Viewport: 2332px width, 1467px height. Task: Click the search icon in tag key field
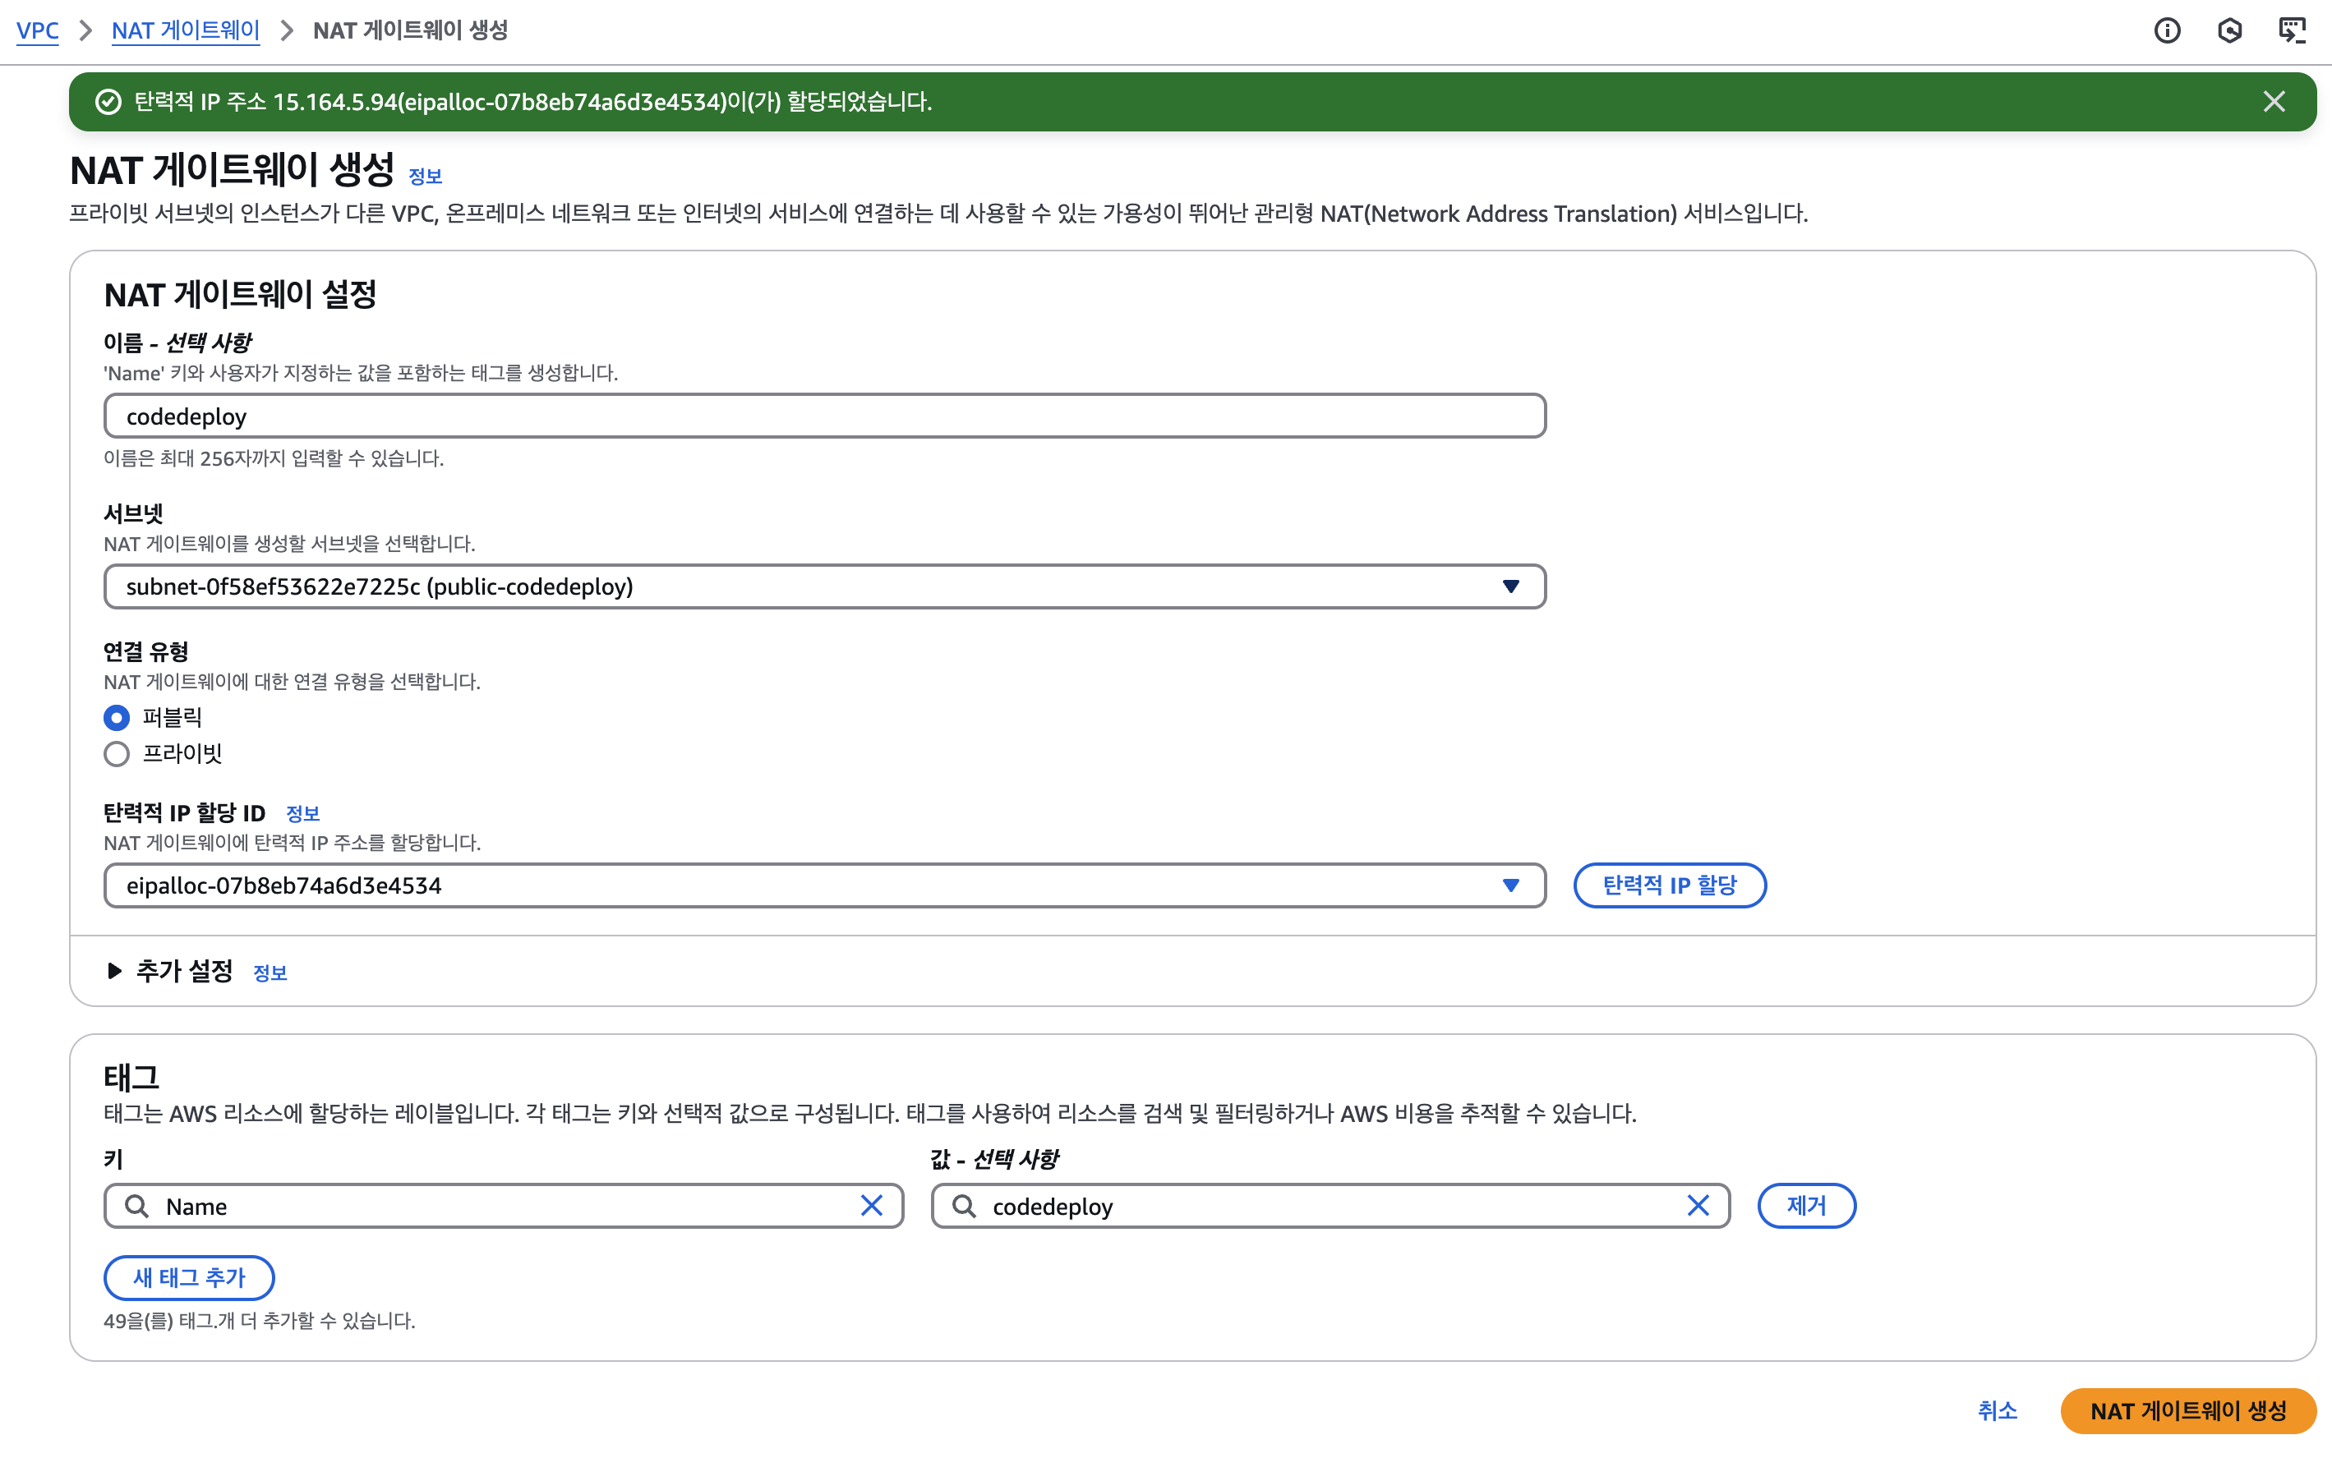[x=136, y=1206]
